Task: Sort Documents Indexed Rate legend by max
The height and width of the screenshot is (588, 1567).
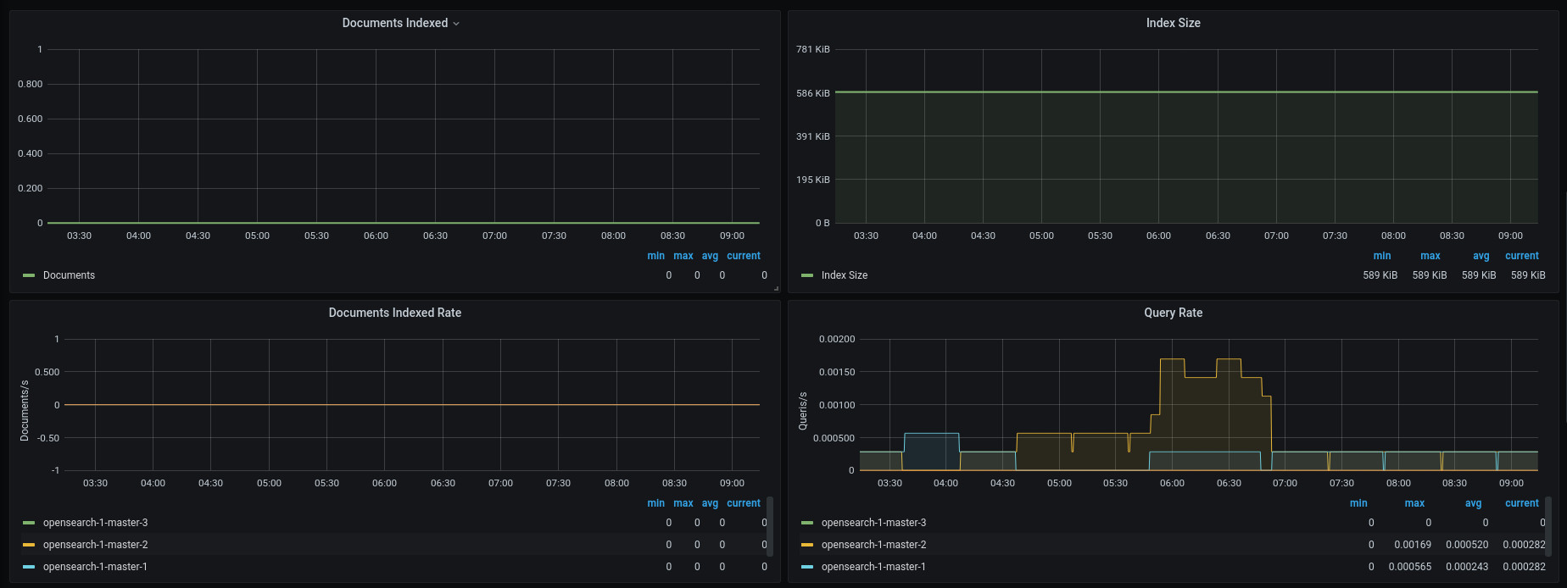Action: tap(683, 503)
